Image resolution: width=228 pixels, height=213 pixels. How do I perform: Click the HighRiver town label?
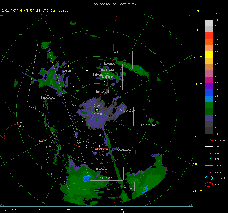(x=105, y=178)
